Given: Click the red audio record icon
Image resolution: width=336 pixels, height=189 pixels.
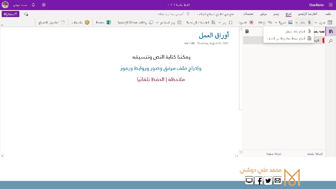Looking at the screenshot, I should (251, 22).
